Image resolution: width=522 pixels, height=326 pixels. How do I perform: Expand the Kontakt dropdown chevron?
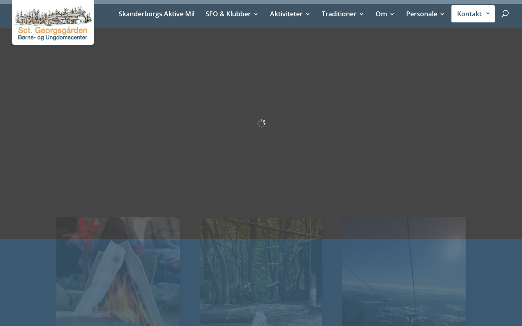click(x=488, y=13)
